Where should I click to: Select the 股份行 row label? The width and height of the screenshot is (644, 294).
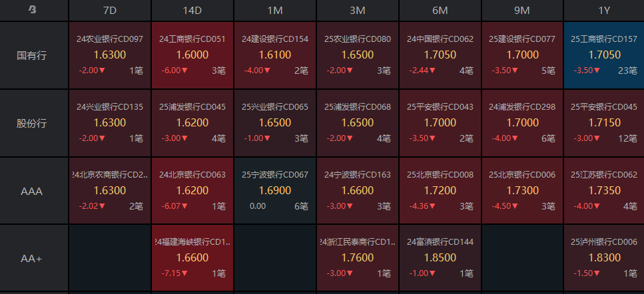coord(31,123)
